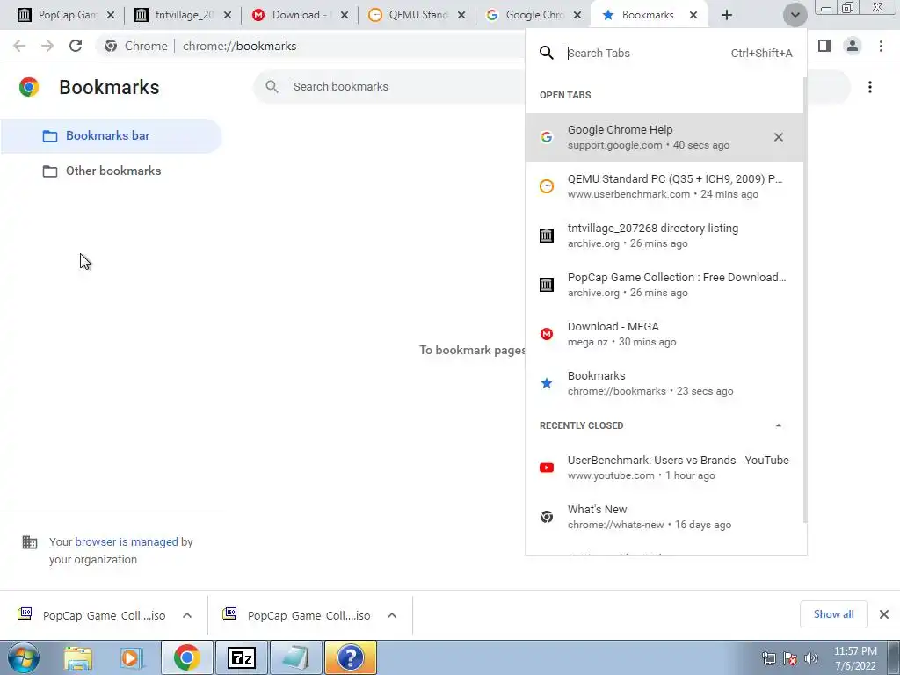The width and height of the screenshot is (900, 675).
Task: Launch Windows Media Player from taskbar
Action: coord(132,657)
